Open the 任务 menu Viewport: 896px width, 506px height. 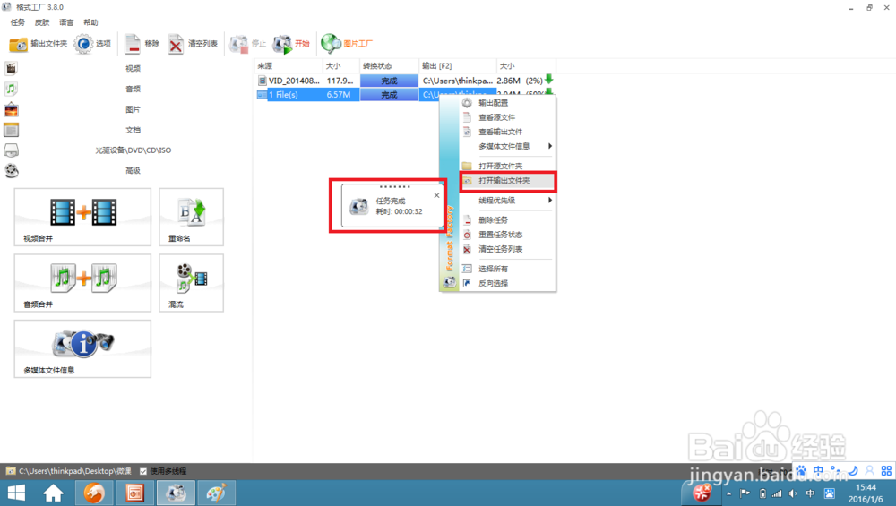coord(18,22)
